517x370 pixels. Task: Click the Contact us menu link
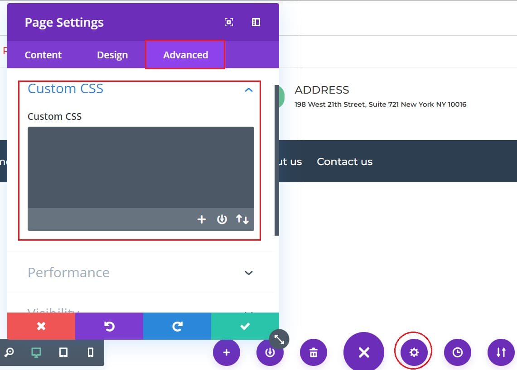click(x=344, y=161)
